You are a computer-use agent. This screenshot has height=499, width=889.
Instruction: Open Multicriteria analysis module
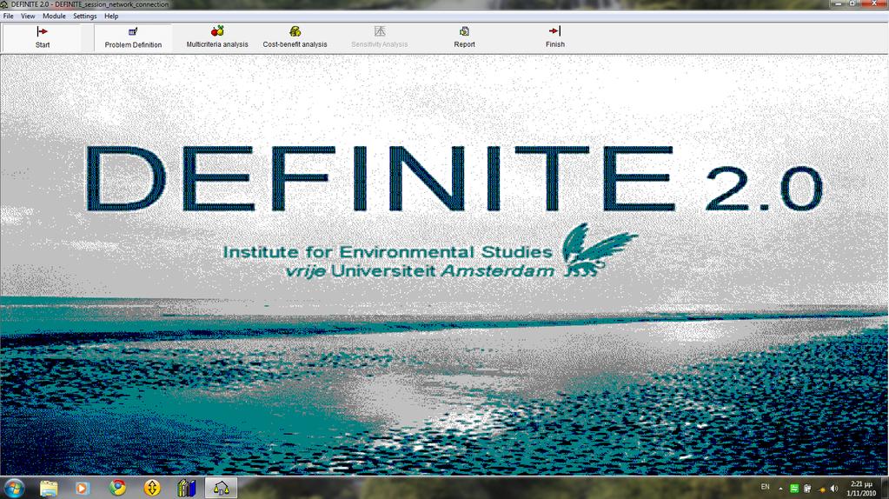click(x=217, y=37)
